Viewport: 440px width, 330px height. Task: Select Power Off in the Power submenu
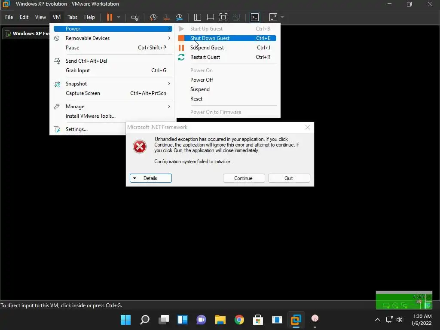[x=227, y=79]
